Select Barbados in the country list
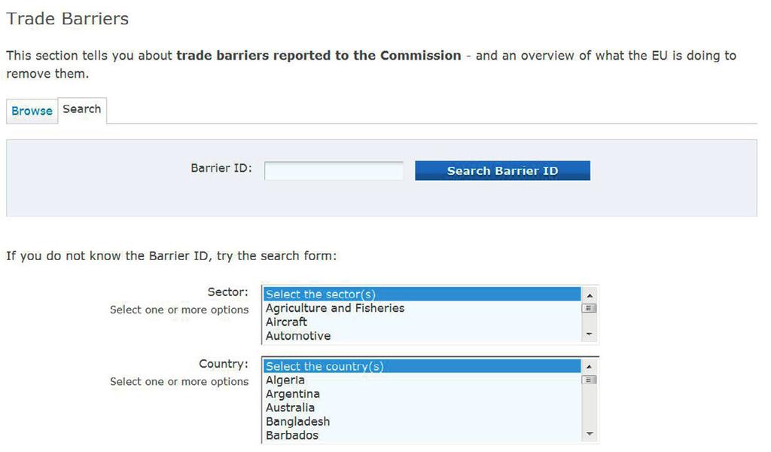This screenshot has height=452, width=771. 422,435
